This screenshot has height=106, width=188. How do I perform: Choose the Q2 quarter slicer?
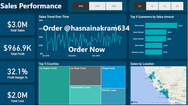(152, 6)
